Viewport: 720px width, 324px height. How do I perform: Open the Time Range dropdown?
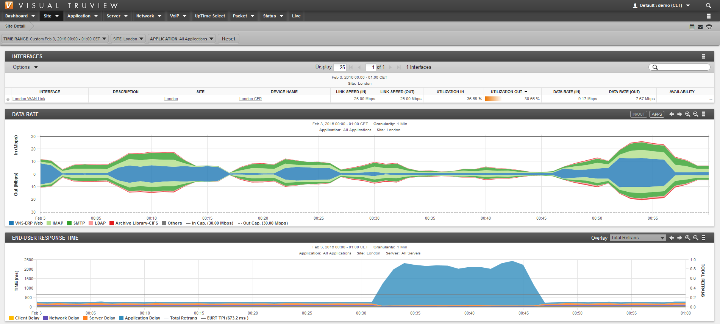tap(55, 39)
